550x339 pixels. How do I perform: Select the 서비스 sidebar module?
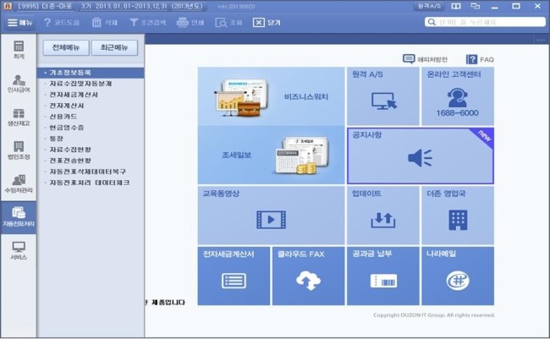(19, 250)
